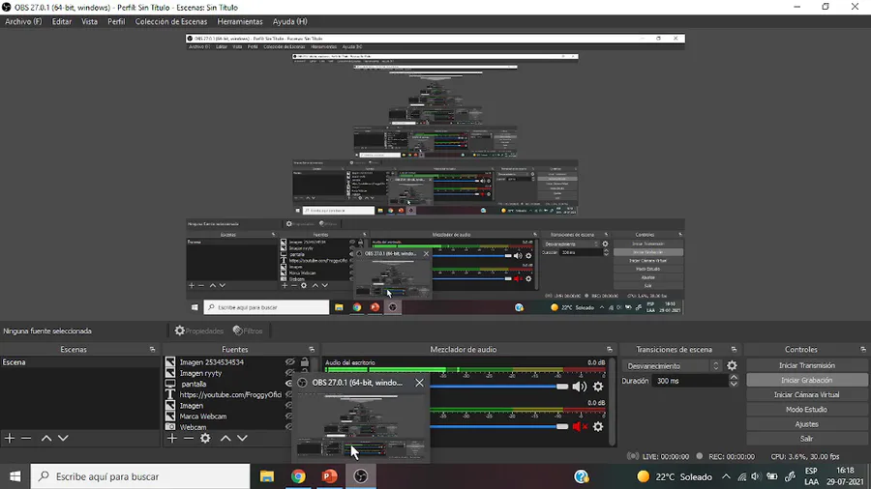Undock the Transiciones de escena panel

click(x=734, y=350)
